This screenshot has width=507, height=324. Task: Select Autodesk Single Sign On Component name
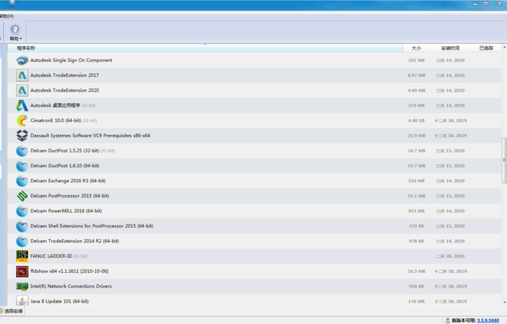(71, 60)
